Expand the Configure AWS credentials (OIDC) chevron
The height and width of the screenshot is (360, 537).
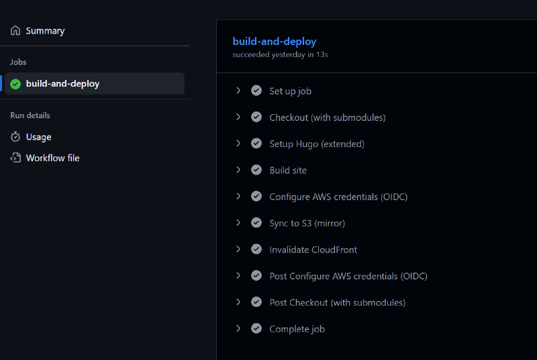point(238,196)
